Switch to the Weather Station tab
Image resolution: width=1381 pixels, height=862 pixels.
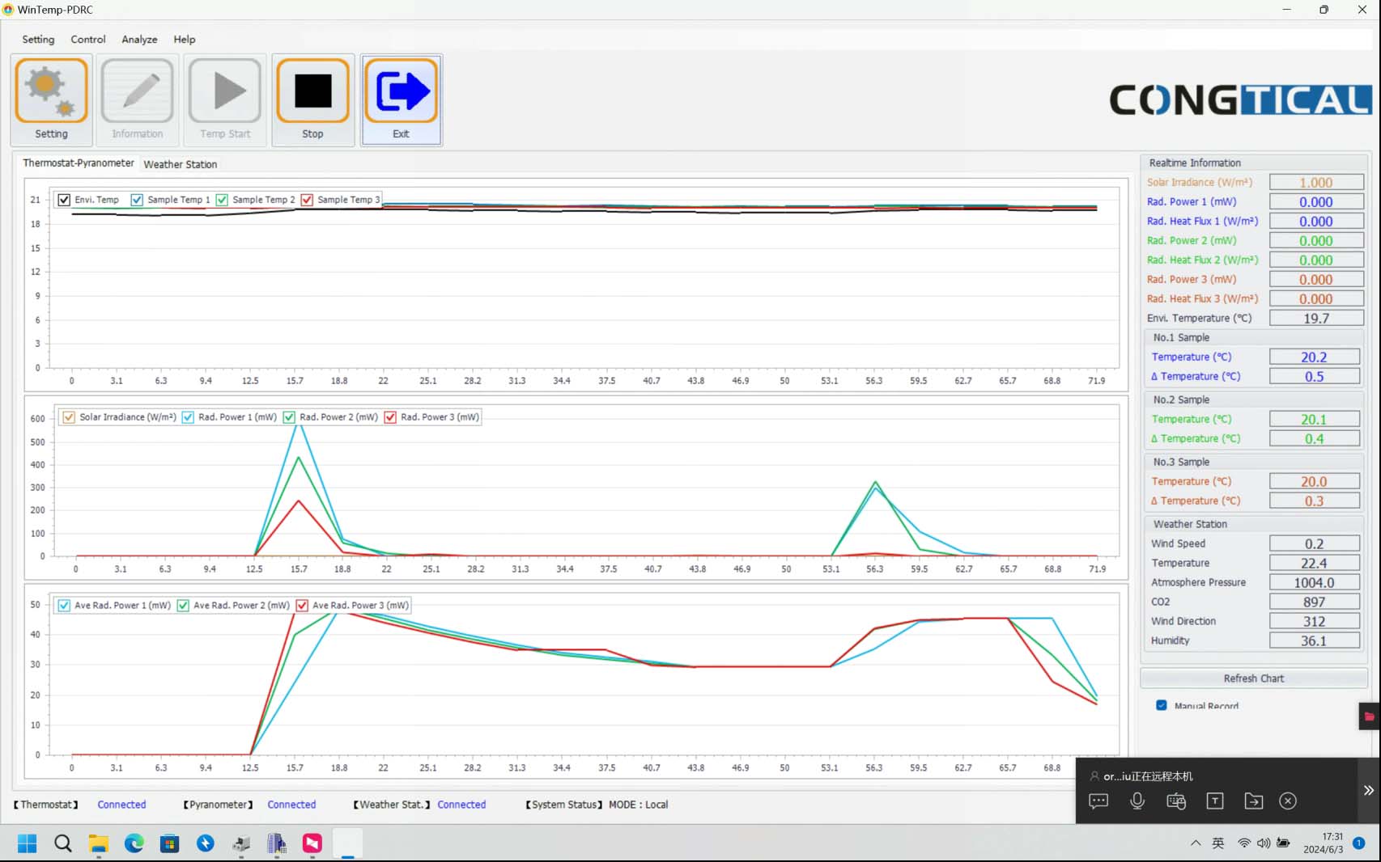pyautogui.click(x=181, y=164)
